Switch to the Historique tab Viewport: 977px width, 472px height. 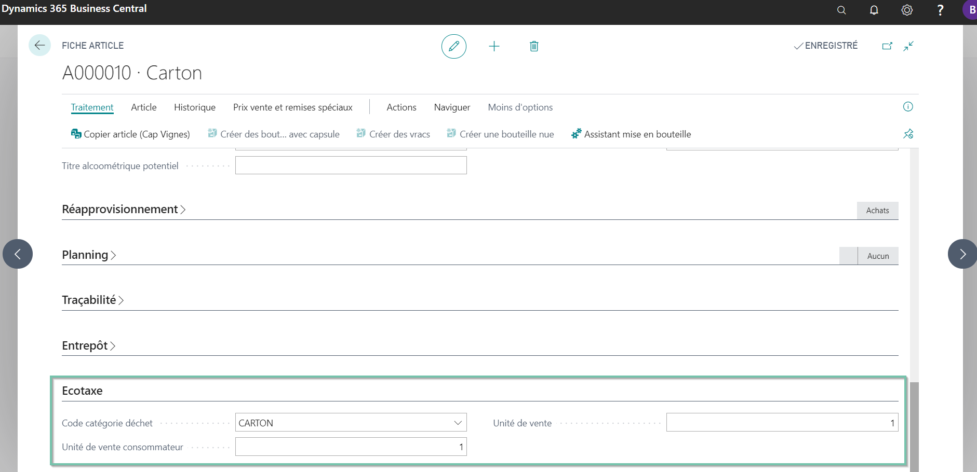tap(195, 107)
